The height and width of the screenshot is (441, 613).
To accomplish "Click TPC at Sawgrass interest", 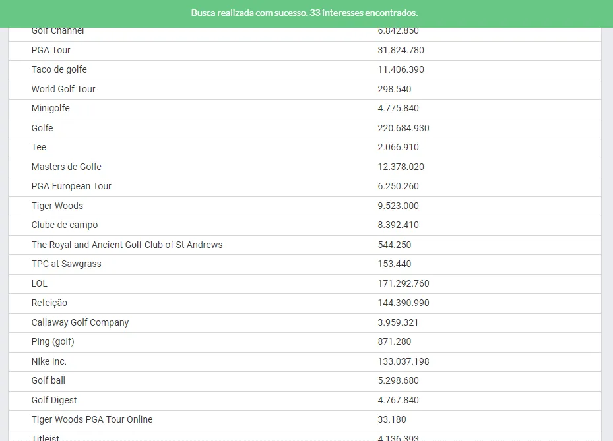I will pyautogui.click(x=66, y=264).
